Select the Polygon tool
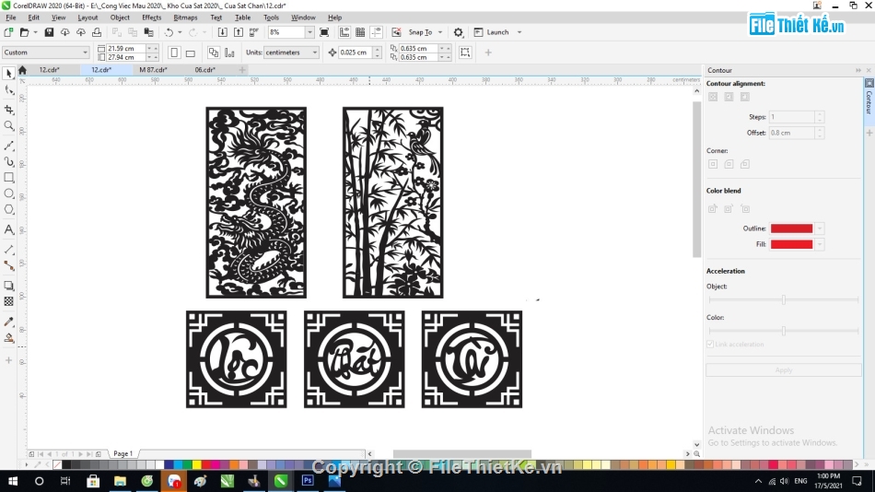The height and width of the screenshot is (492, 875). [9, 210]
